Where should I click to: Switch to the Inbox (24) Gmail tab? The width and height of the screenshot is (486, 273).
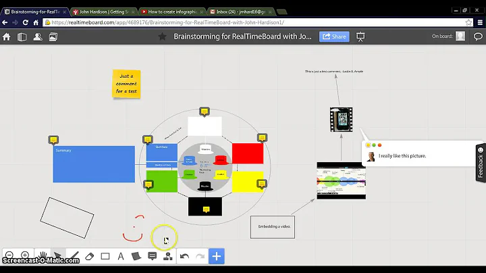coord(241,11)
